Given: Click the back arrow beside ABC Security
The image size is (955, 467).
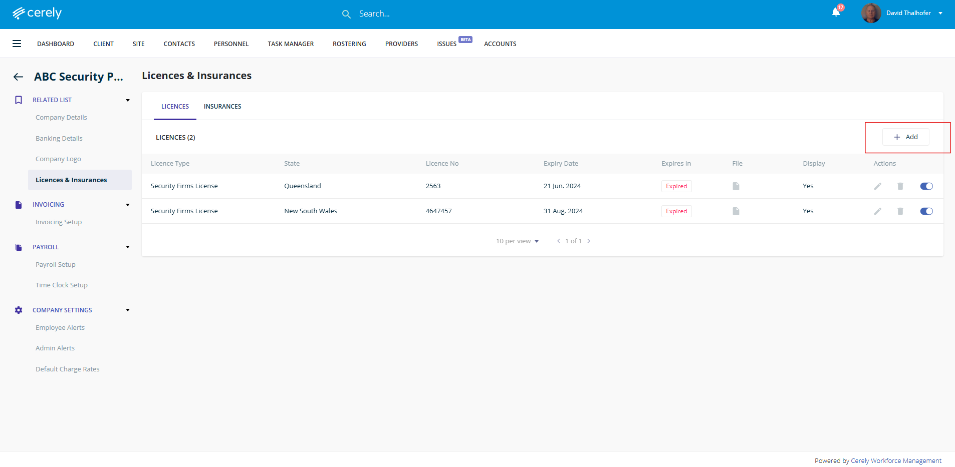Looking at the screenshot, I should (19, 77).
